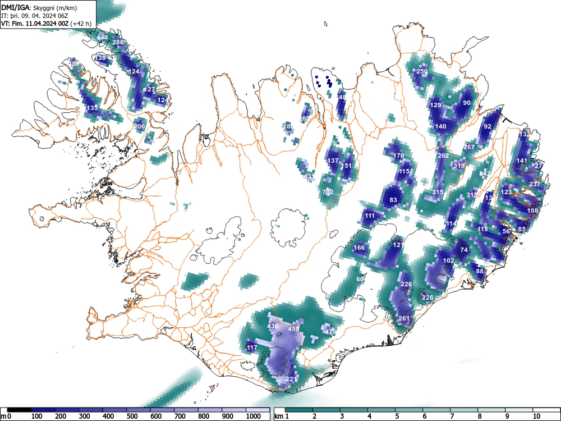Click the visibility value 114 on the map
561x421 pixels.
pos(451,224)
